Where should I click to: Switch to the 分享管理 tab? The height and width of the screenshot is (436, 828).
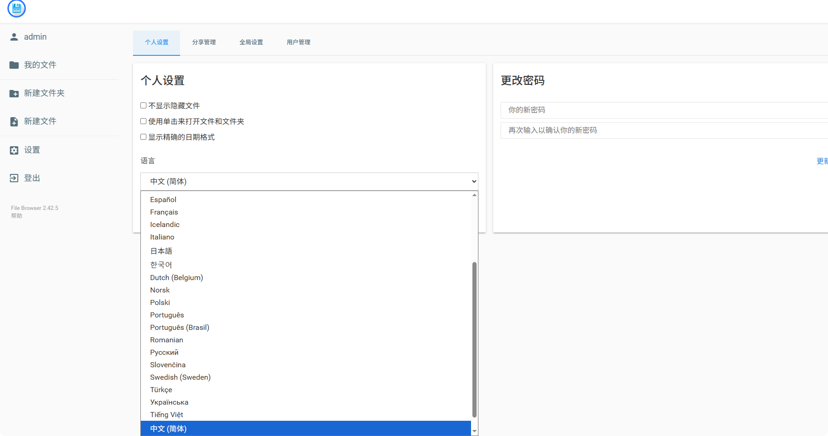[204, 42]
